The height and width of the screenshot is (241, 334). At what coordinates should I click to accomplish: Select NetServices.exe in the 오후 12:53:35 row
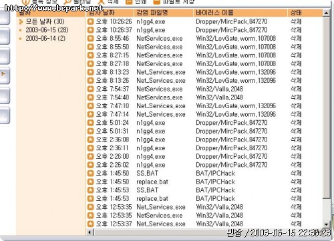[160, 216]
